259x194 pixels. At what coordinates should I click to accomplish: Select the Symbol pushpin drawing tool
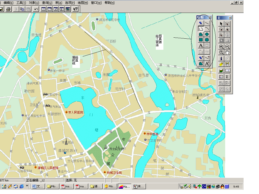pos(201,23)
